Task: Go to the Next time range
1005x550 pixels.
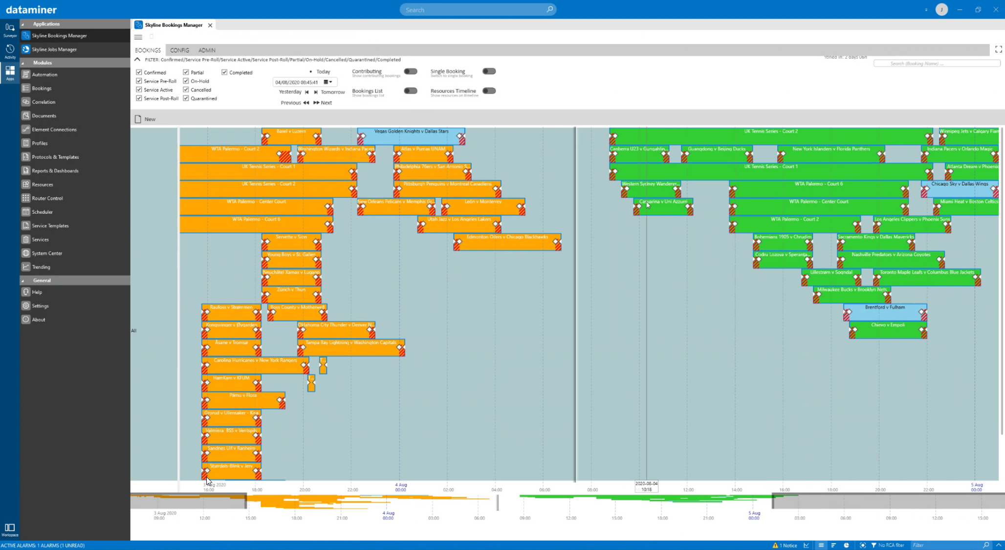Action: [x=323, y=103]
